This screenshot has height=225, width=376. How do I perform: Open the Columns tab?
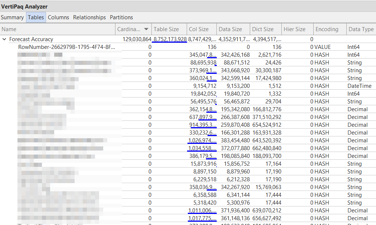[x=58, y=17]
